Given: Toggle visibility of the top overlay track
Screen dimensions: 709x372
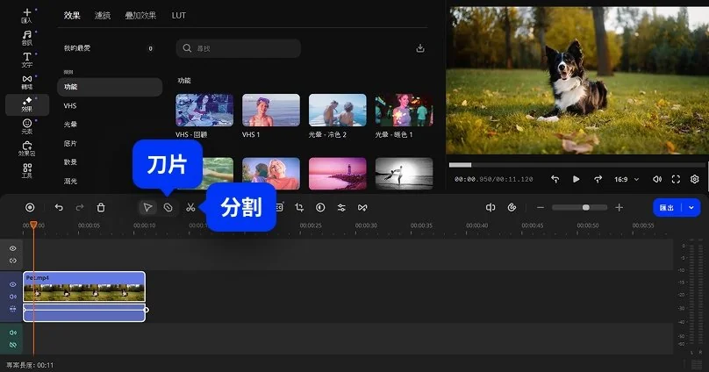Looking at the screenshot, I should (x=12, y=248).
